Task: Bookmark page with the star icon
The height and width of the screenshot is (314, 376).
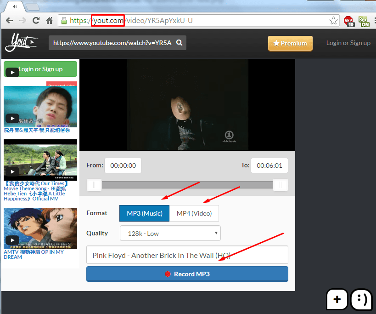Action: pos(333,21)
